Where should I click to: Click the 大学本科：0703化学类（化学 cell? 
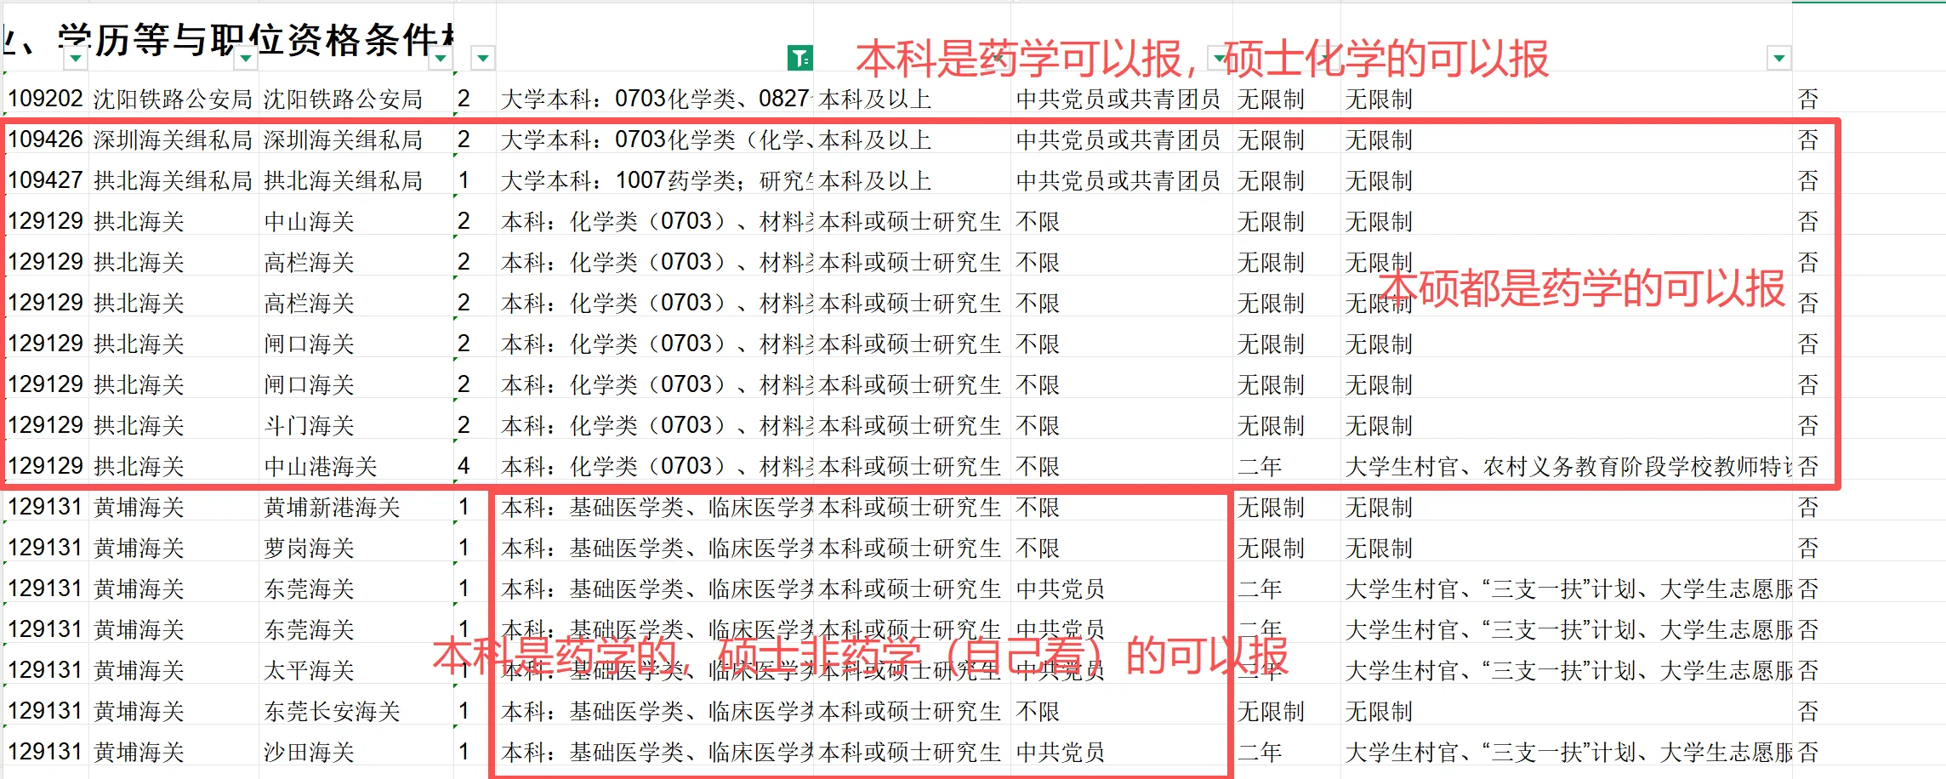657,139
